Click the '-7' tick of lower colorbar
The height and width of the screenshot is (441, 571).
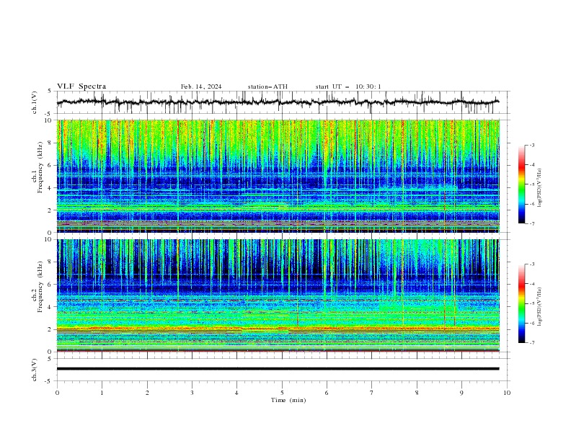[531, 343]
